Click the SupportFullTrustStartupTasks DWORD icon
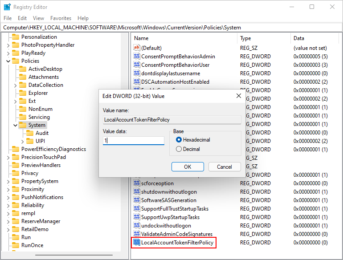Screen dimensions: 343x260 (x=136, y=209)
